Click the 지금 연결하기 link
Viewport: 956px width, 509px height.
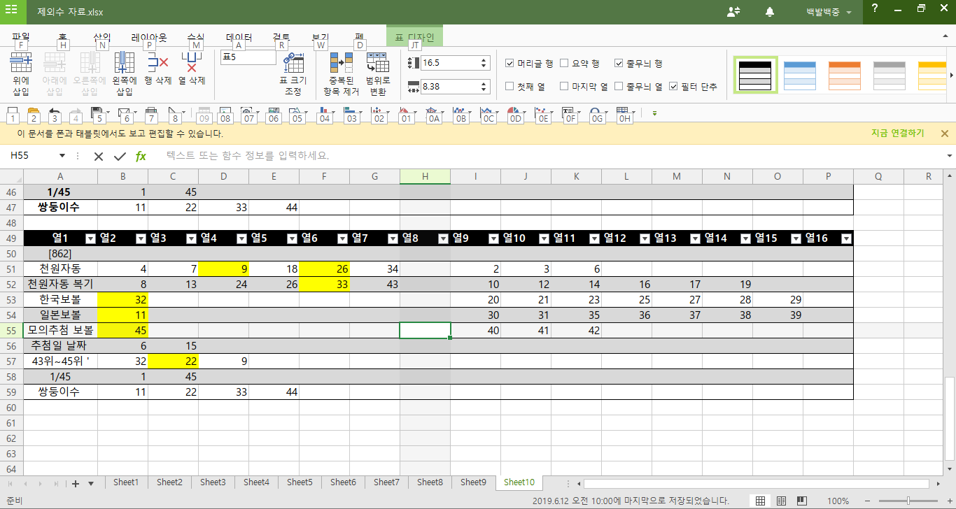(x=897, y=134)
